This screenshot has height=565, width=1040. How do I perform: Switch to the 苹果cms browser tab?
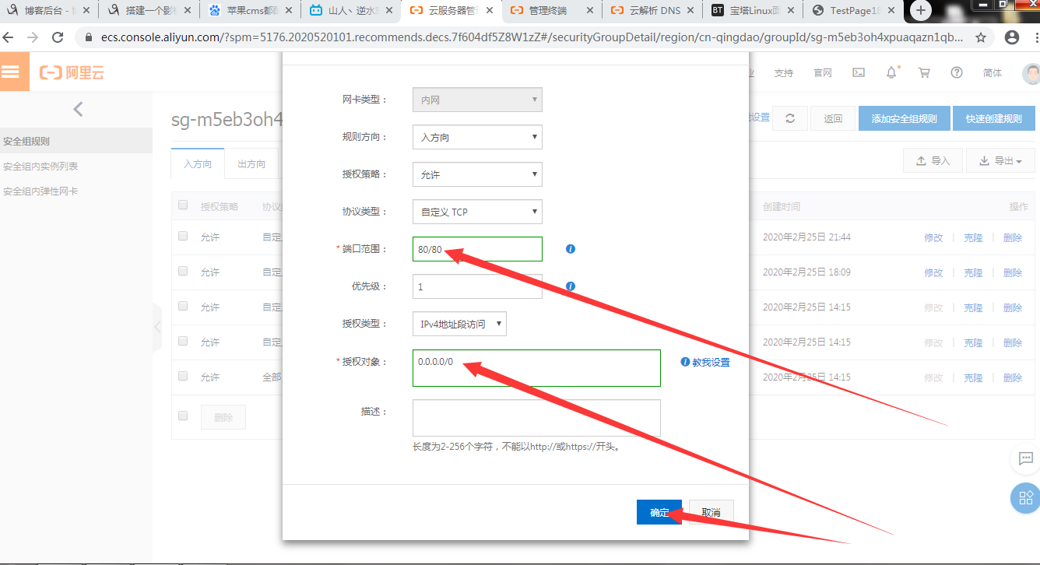[251, 11]
